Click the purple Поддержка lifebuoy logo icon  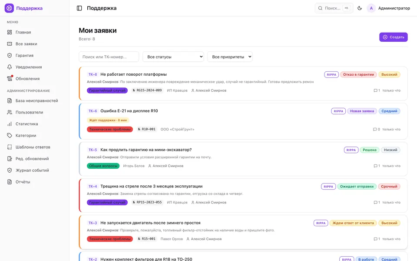(9, 8)
